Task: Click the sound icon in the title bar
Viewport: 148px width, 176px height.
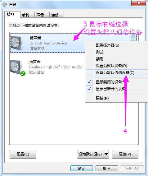Action: (x=5, y=4)
